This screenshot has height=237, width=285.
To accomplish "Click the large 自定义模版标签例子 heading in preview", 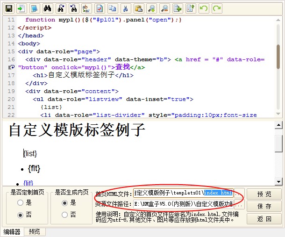I will click(x=77, y=129).
